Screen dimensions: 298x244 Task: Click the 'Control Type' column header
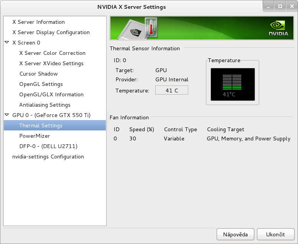(x=181, y=130)
